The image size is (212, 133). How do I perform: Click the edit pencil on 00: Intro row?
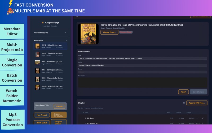pyautogui.click(x=203, y=118)
